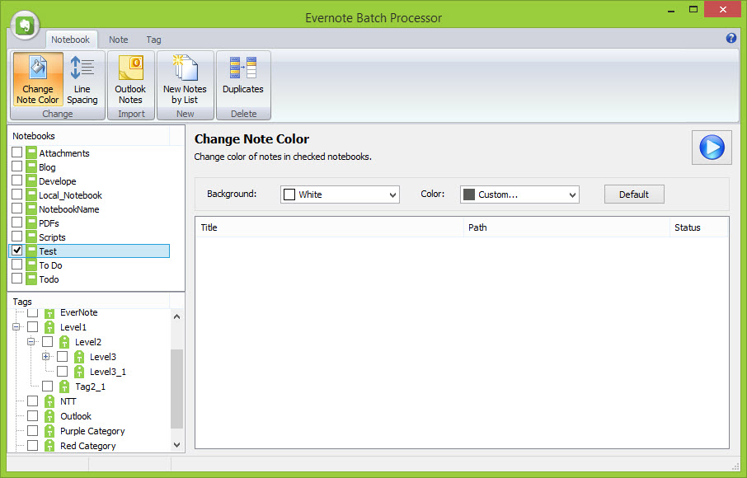Viewport: 747px width, 478px height.
Task: Click the gray Custom color swatch
Action: (469, 194)
